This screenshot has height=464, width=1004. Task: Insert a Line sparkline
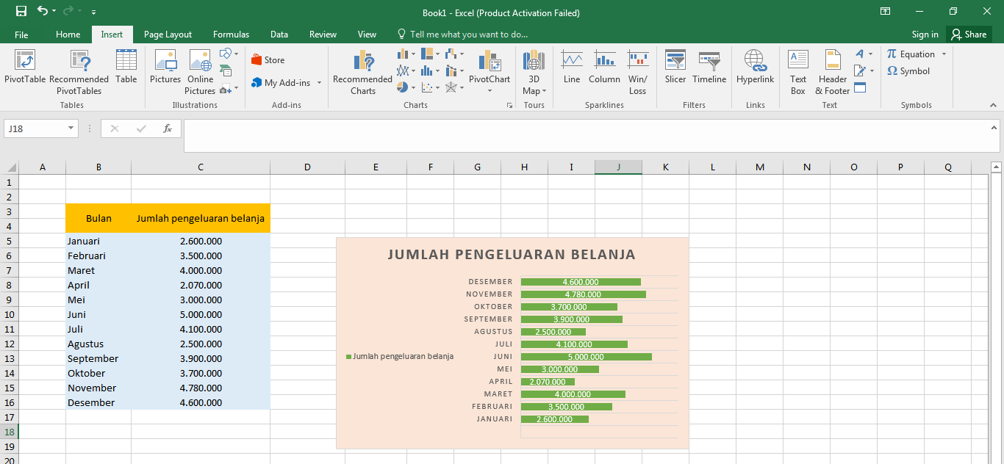(571, 66)
